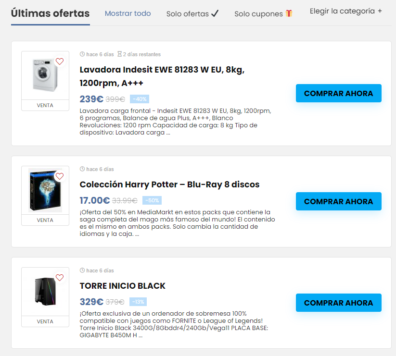Expand the Elegir la categoría dropdown
This screenshot has height=356, width=396.
point(345,11)
